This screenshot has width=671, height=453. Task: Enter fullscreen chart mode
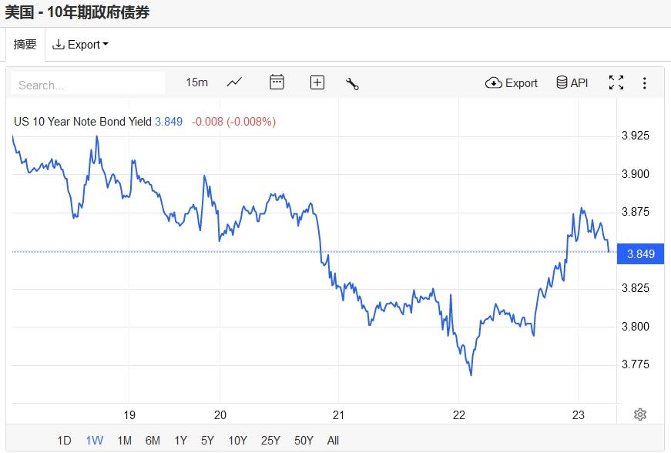click(616, 82)
